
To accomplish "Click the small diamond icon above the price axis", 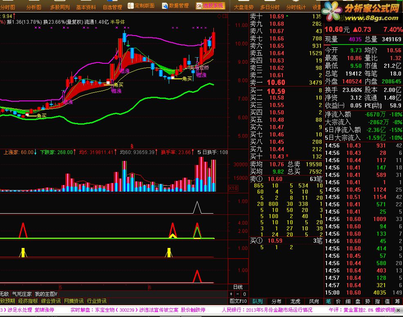I will (219, 16).
